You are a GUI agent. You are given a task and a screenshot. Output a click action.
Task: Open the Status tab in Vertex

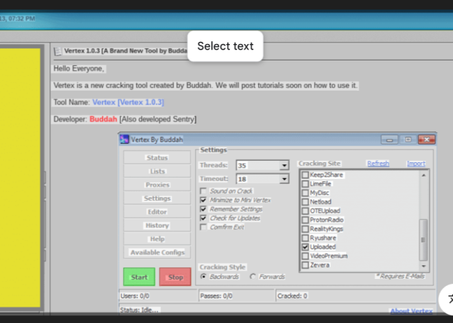(157, 157)
